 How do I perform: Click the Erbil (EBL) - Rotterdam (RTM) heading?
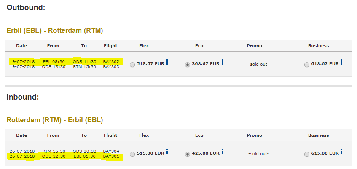55,30
